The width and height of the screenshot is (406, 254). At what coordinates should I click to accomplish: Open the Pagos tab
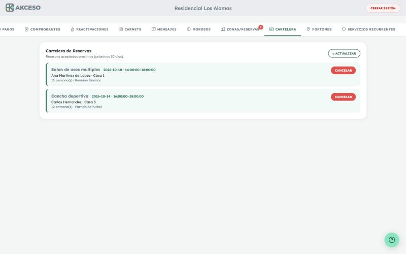click(7, 29)
